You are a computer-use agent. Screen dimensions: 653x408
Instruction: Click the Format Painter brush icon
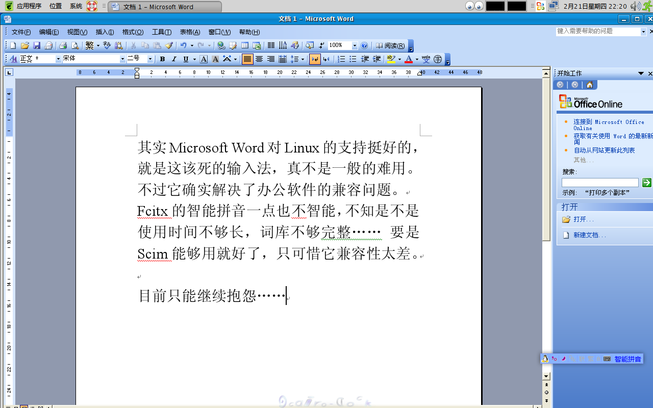(x=169, y=45)
